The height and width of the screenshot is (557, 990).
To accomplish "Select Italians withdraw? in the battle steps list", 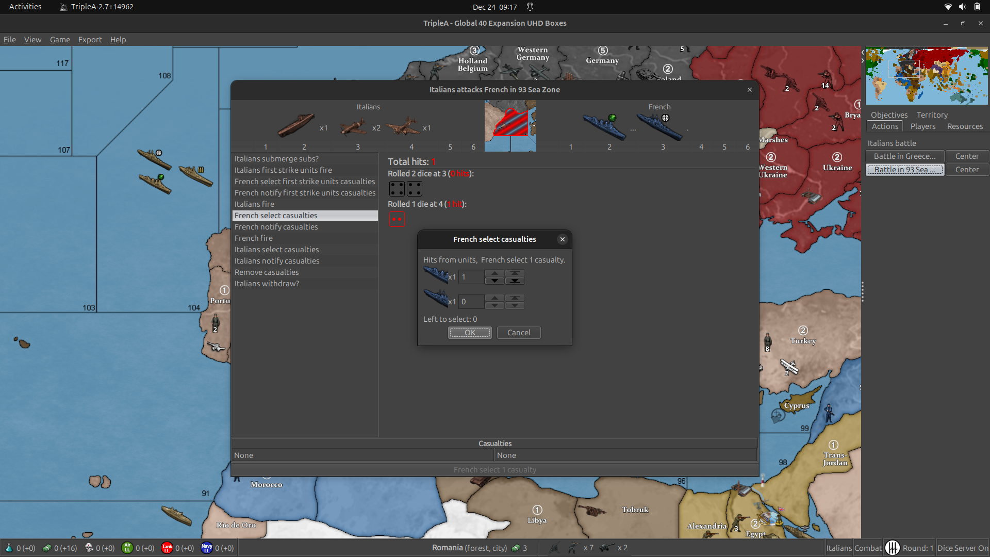I will click(267, 284).
